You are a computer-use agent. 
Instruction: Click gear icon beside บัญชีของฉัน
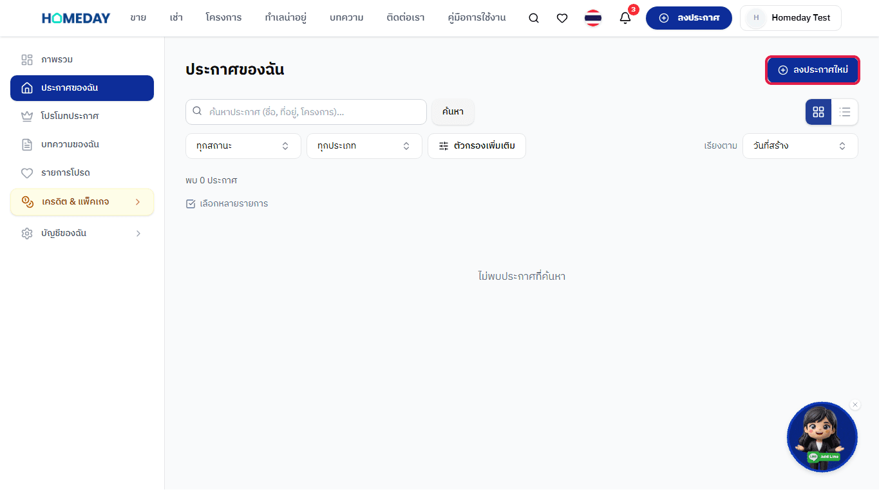pyautogui.click(x=27, y=233)
